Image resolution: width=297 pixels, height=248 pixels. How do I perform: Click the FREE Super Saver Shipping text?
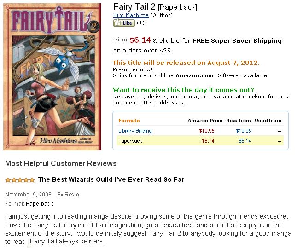click(x=237, y=40)
